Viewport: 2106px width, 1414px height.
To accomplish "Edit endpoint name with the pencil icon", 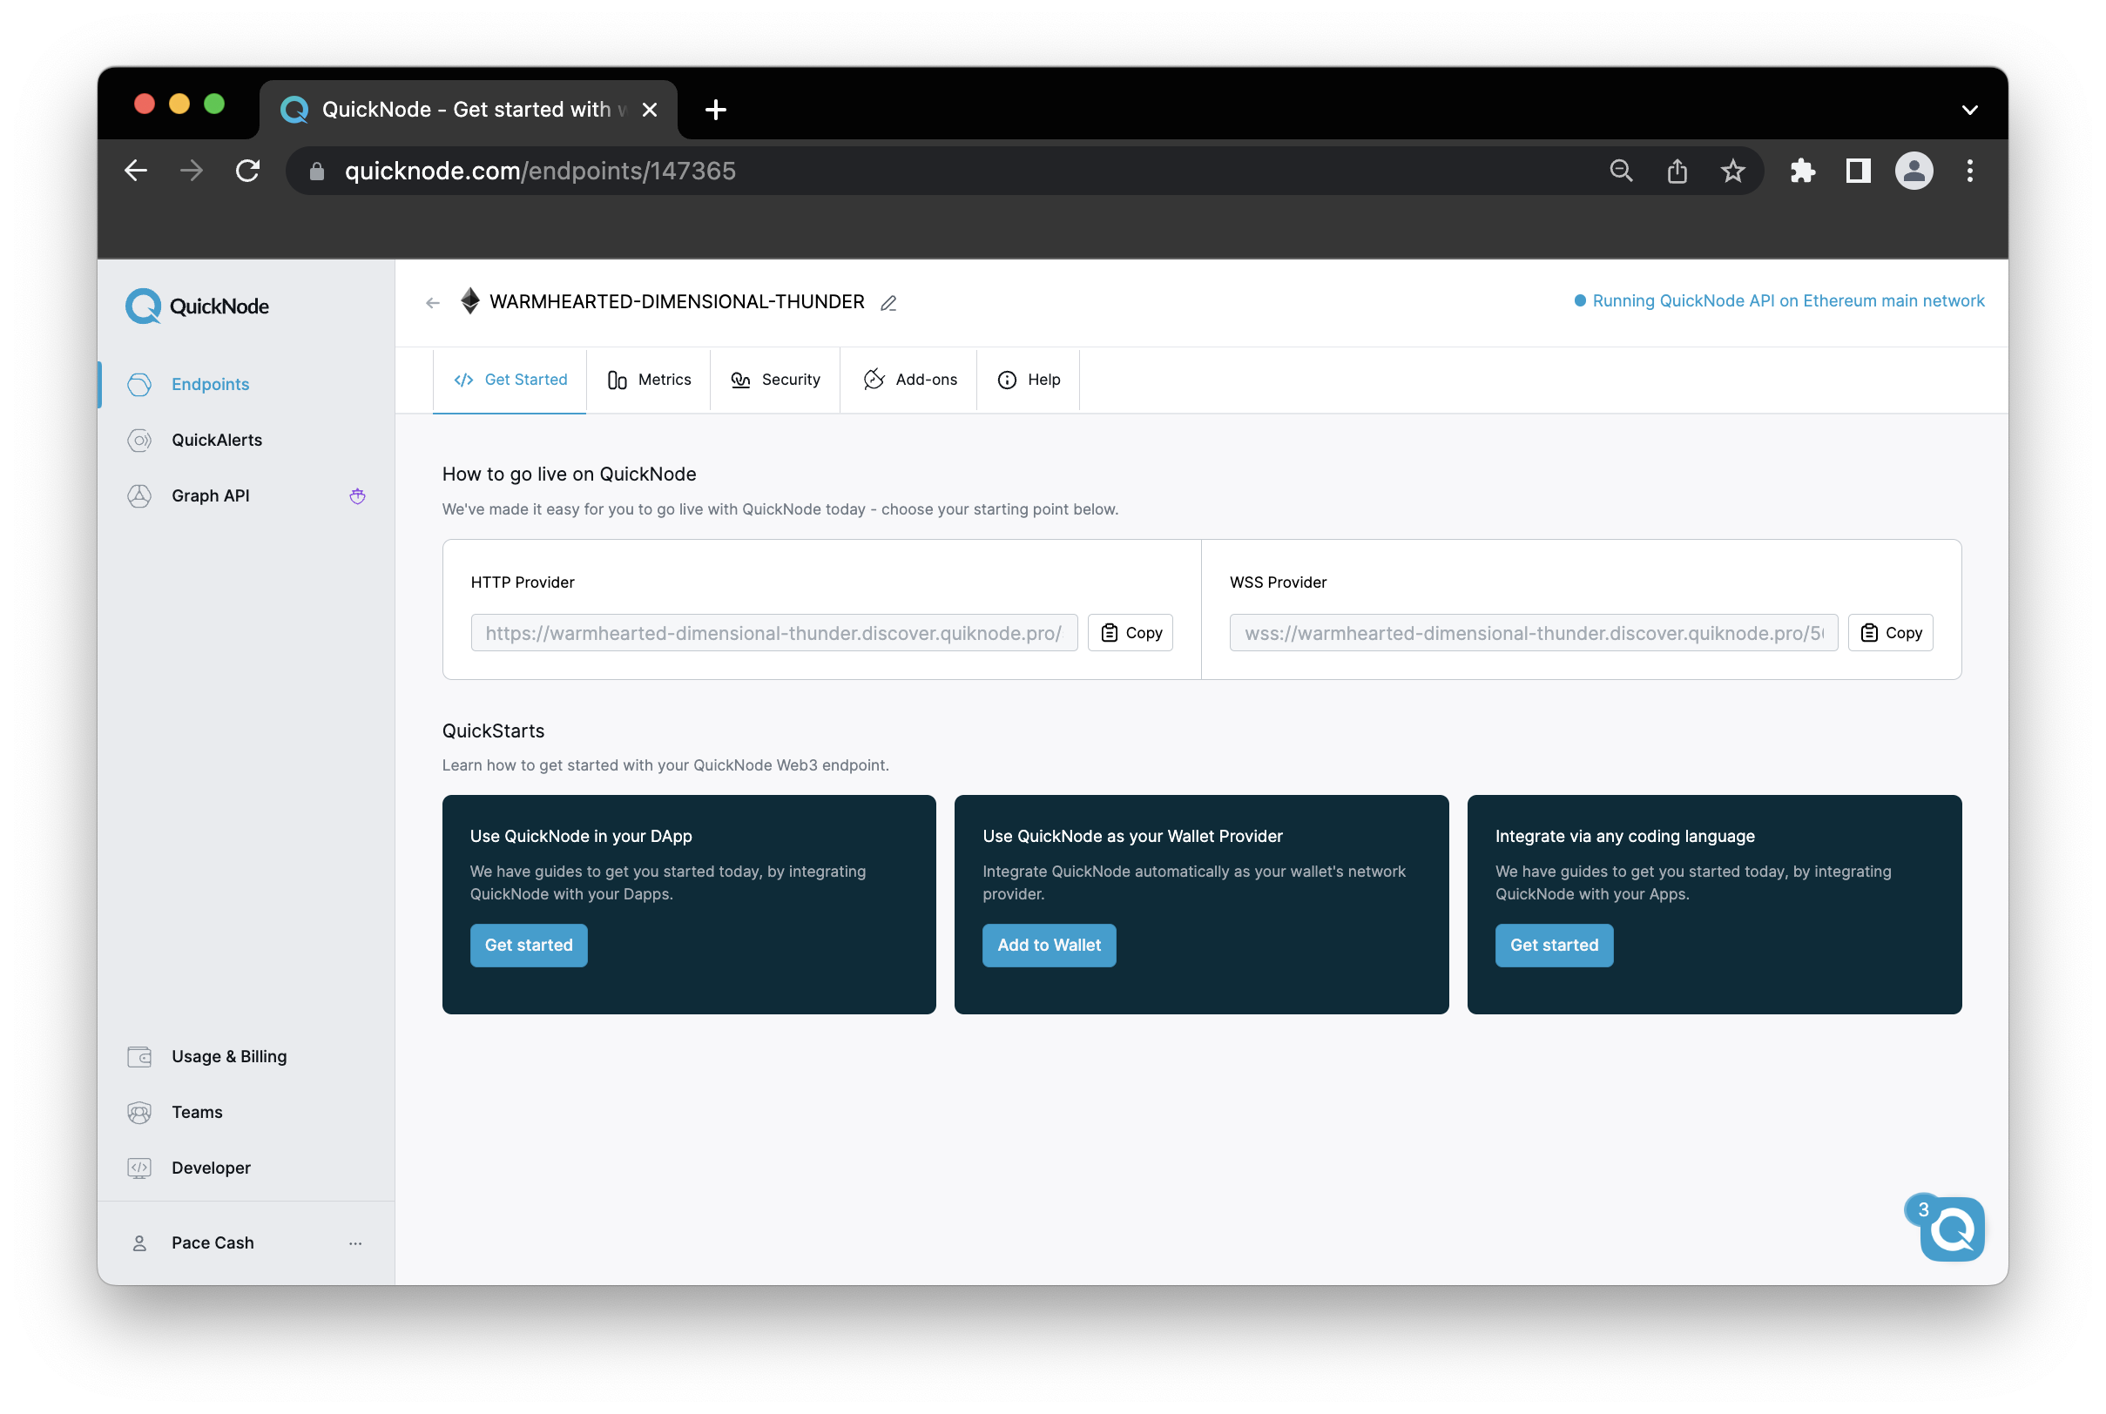I will click(x=888, y=303).
